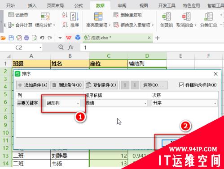Click the print icon in quick toolbar
This screenshot has width=224, height=169.
point(26,38)
